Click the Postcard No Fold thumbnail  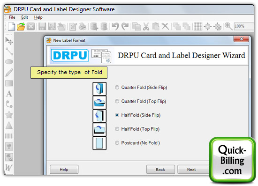(x=99, y=143)
